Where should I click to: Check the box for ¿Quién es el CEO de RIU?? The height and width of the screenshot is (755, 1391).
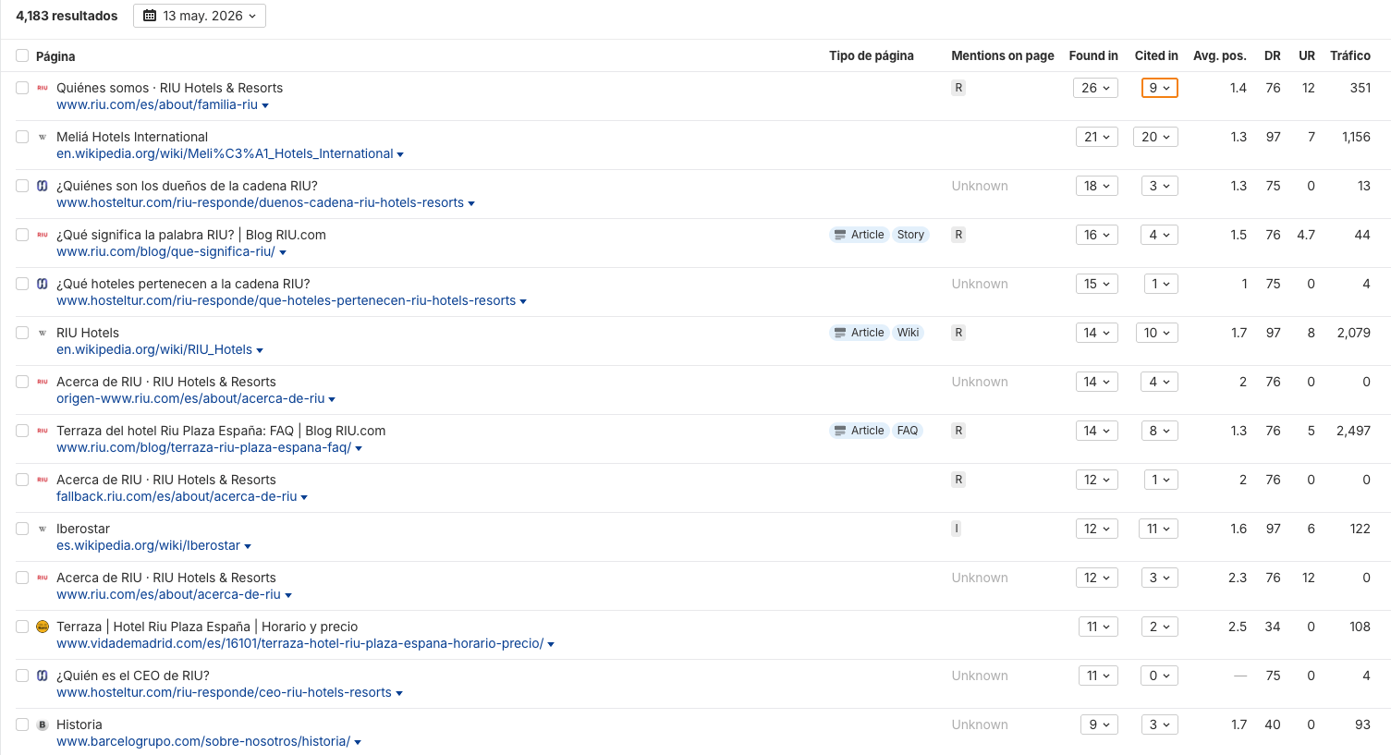(22, 676)
